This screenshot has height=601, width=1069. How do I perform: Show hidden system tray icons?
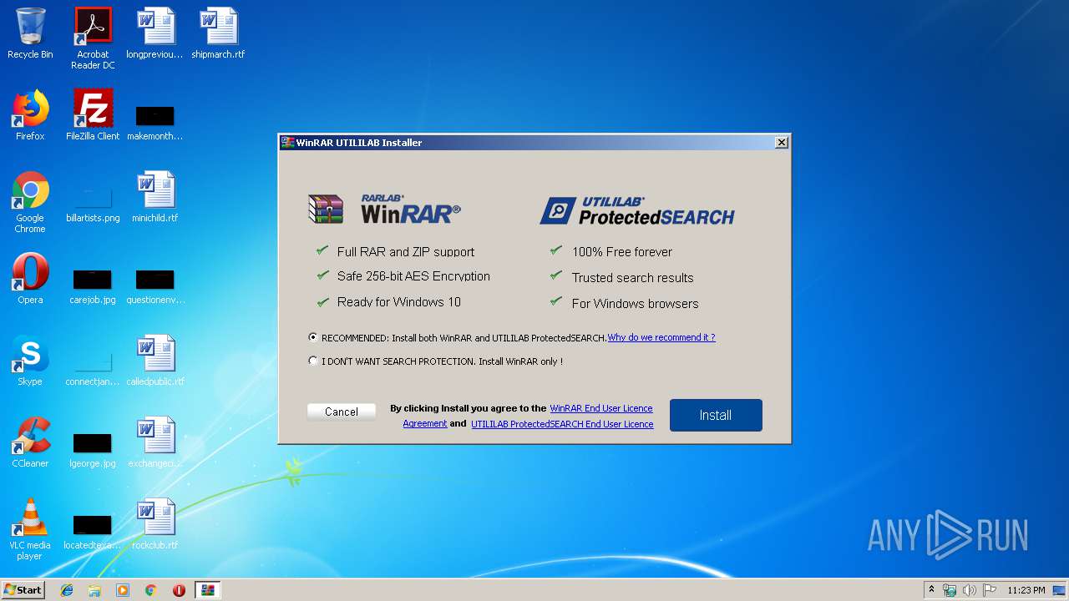coord(931,590)
